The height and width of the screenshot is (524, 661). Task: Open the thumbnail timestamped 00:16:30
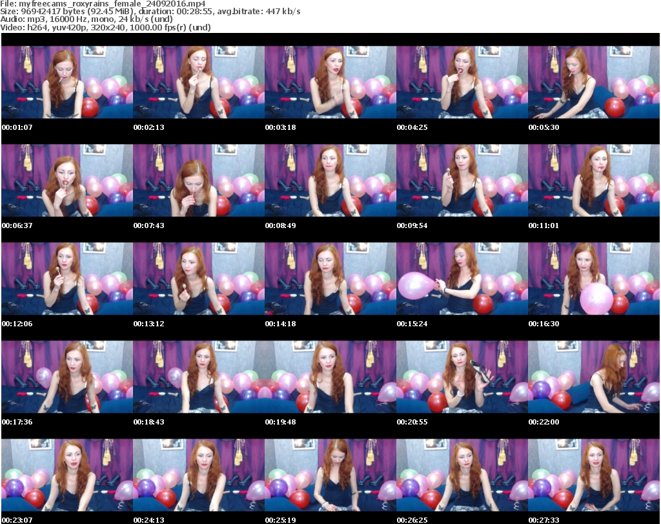point(593,278)
